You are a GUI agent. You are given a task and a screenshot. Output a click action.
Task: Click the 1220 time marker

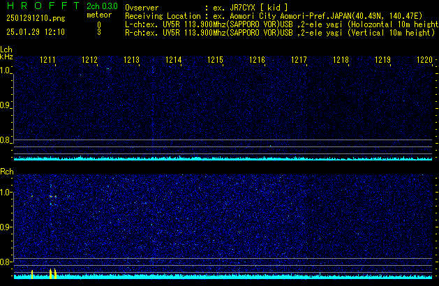tap(424, 60)
